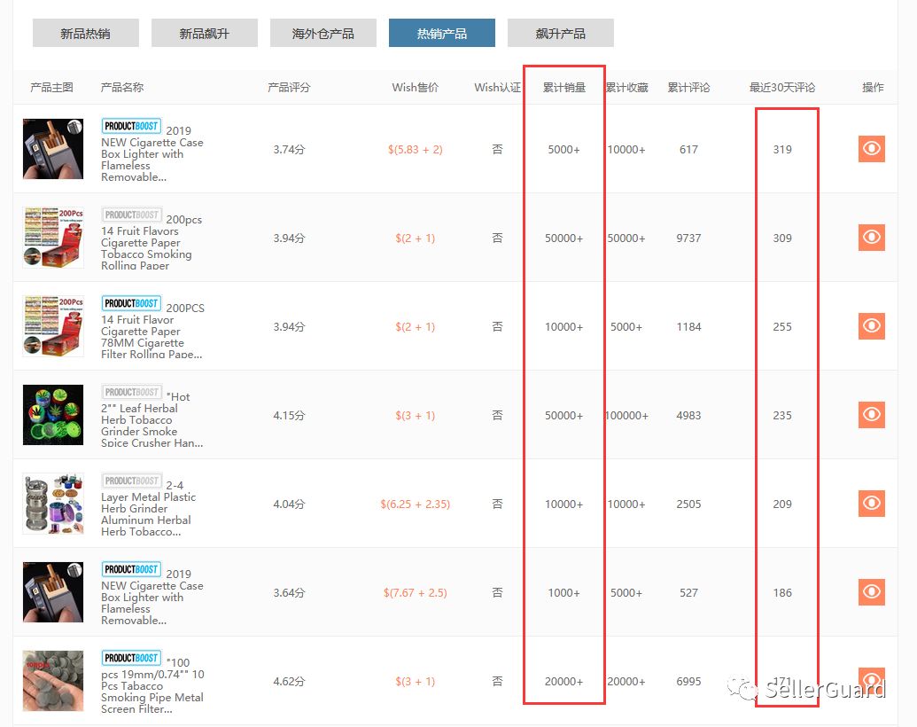
Task: Switch to the 新品飙升 tab
Action: (204, 34)
